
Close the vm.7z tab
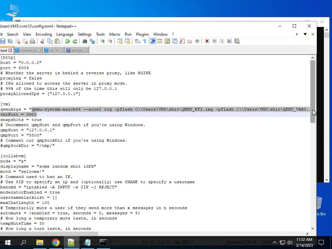[61, 51]
